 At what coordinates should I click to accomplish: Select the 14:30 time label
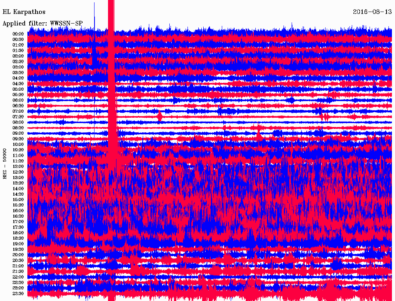(18, 194)
